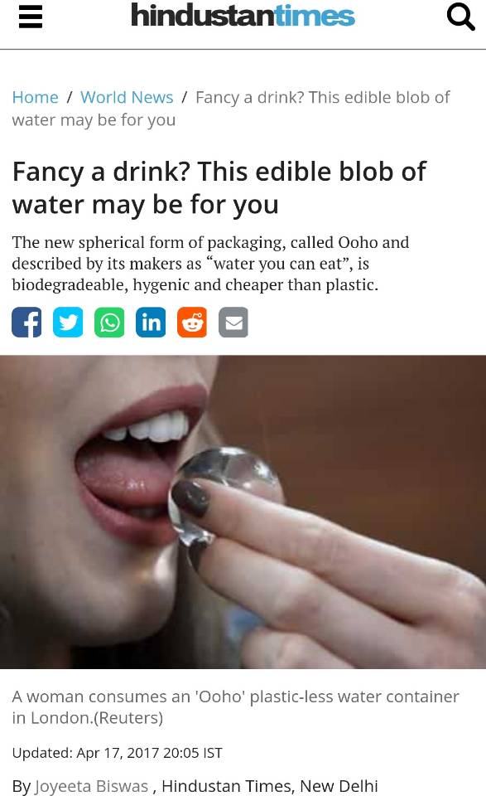486x796 pixels.
Task: Click 'Hindustan Times, New Delhi' byline text
Action: 270,786
